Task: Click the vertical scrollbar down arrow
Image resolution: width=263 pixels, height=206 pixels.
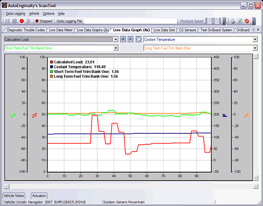Action: (256, 178)
